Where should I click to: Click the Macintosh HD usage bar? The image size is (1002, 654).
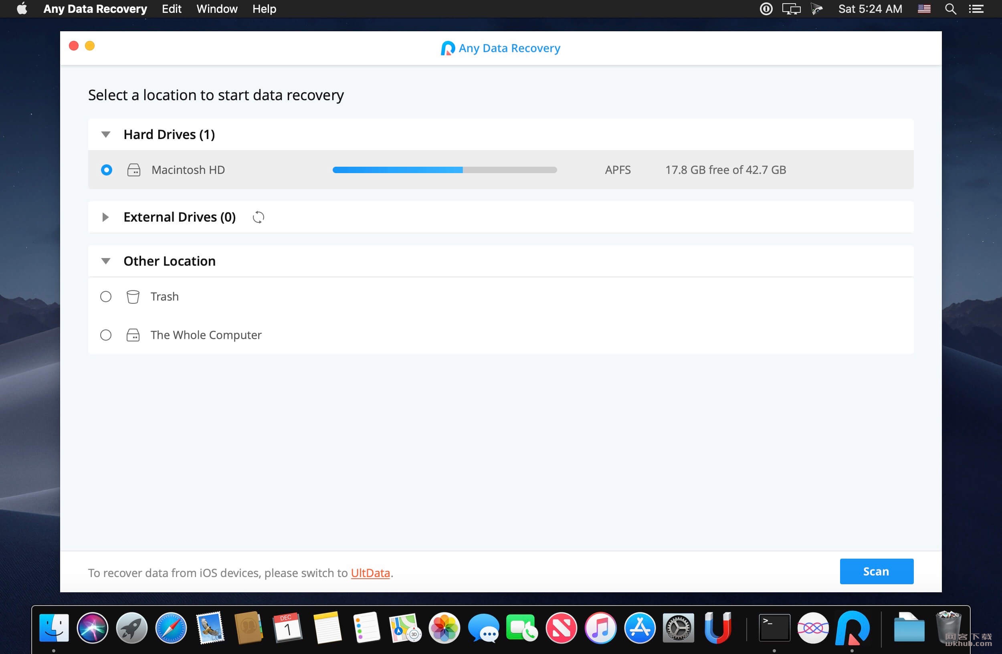(x=444, y=170)
